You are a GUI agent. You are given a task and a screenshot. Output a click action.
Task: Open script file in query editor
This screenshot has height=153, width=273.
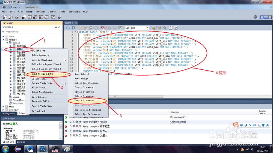point(68,28)
